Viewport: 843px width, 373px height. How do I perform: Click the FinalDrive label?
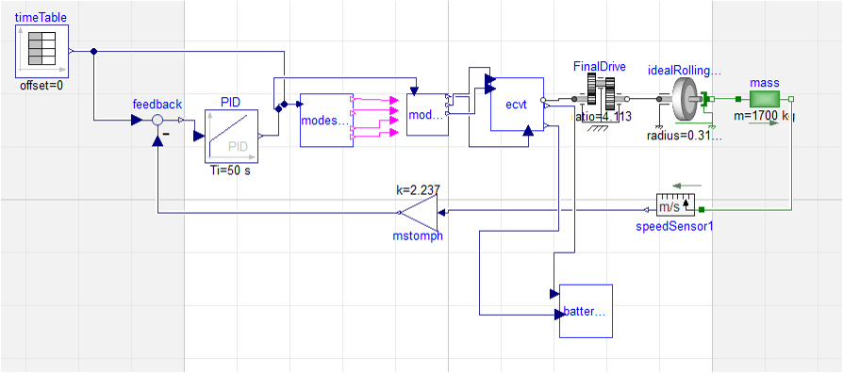pos(600,67)
